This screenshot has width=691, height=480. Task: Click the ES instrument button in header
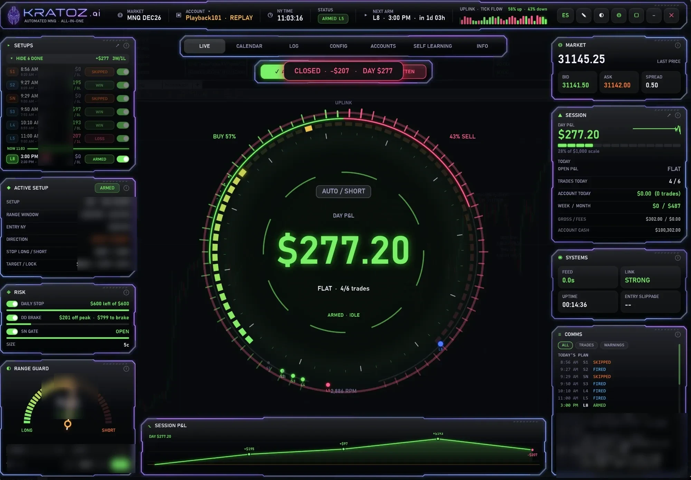565,15
